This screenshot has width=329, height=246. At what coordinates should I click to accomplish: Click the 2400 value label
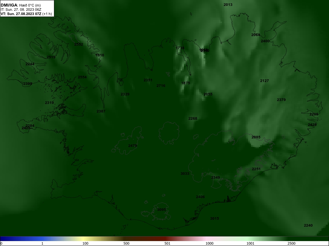(x=265, y=41)
